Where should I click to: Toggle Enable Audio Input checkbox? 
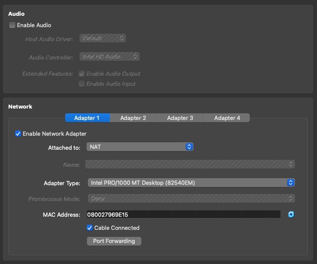[82, 84]
